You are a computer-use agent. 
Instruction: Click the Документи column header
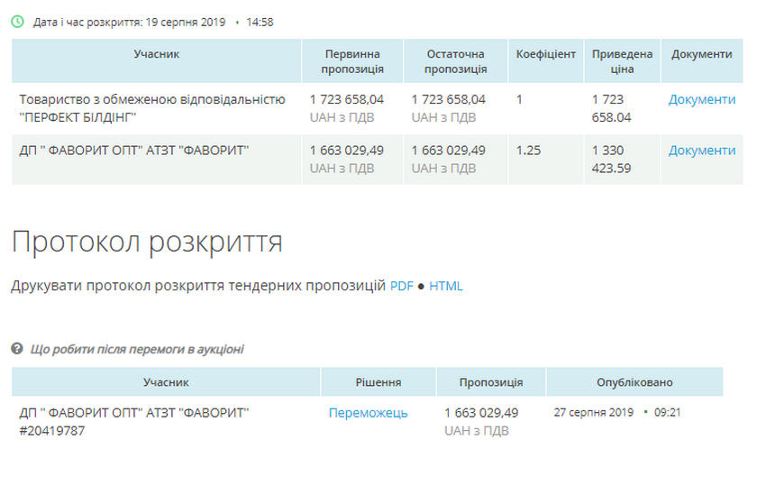pos(701,54)
